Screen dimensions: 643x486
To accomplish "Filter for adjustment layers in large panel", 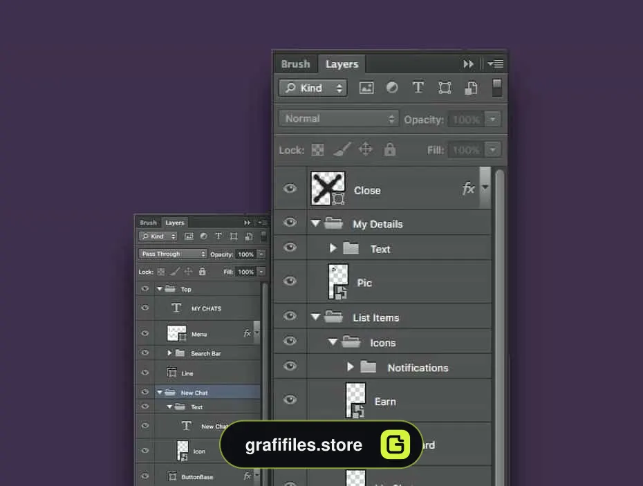I will click(x=392, y=87).
